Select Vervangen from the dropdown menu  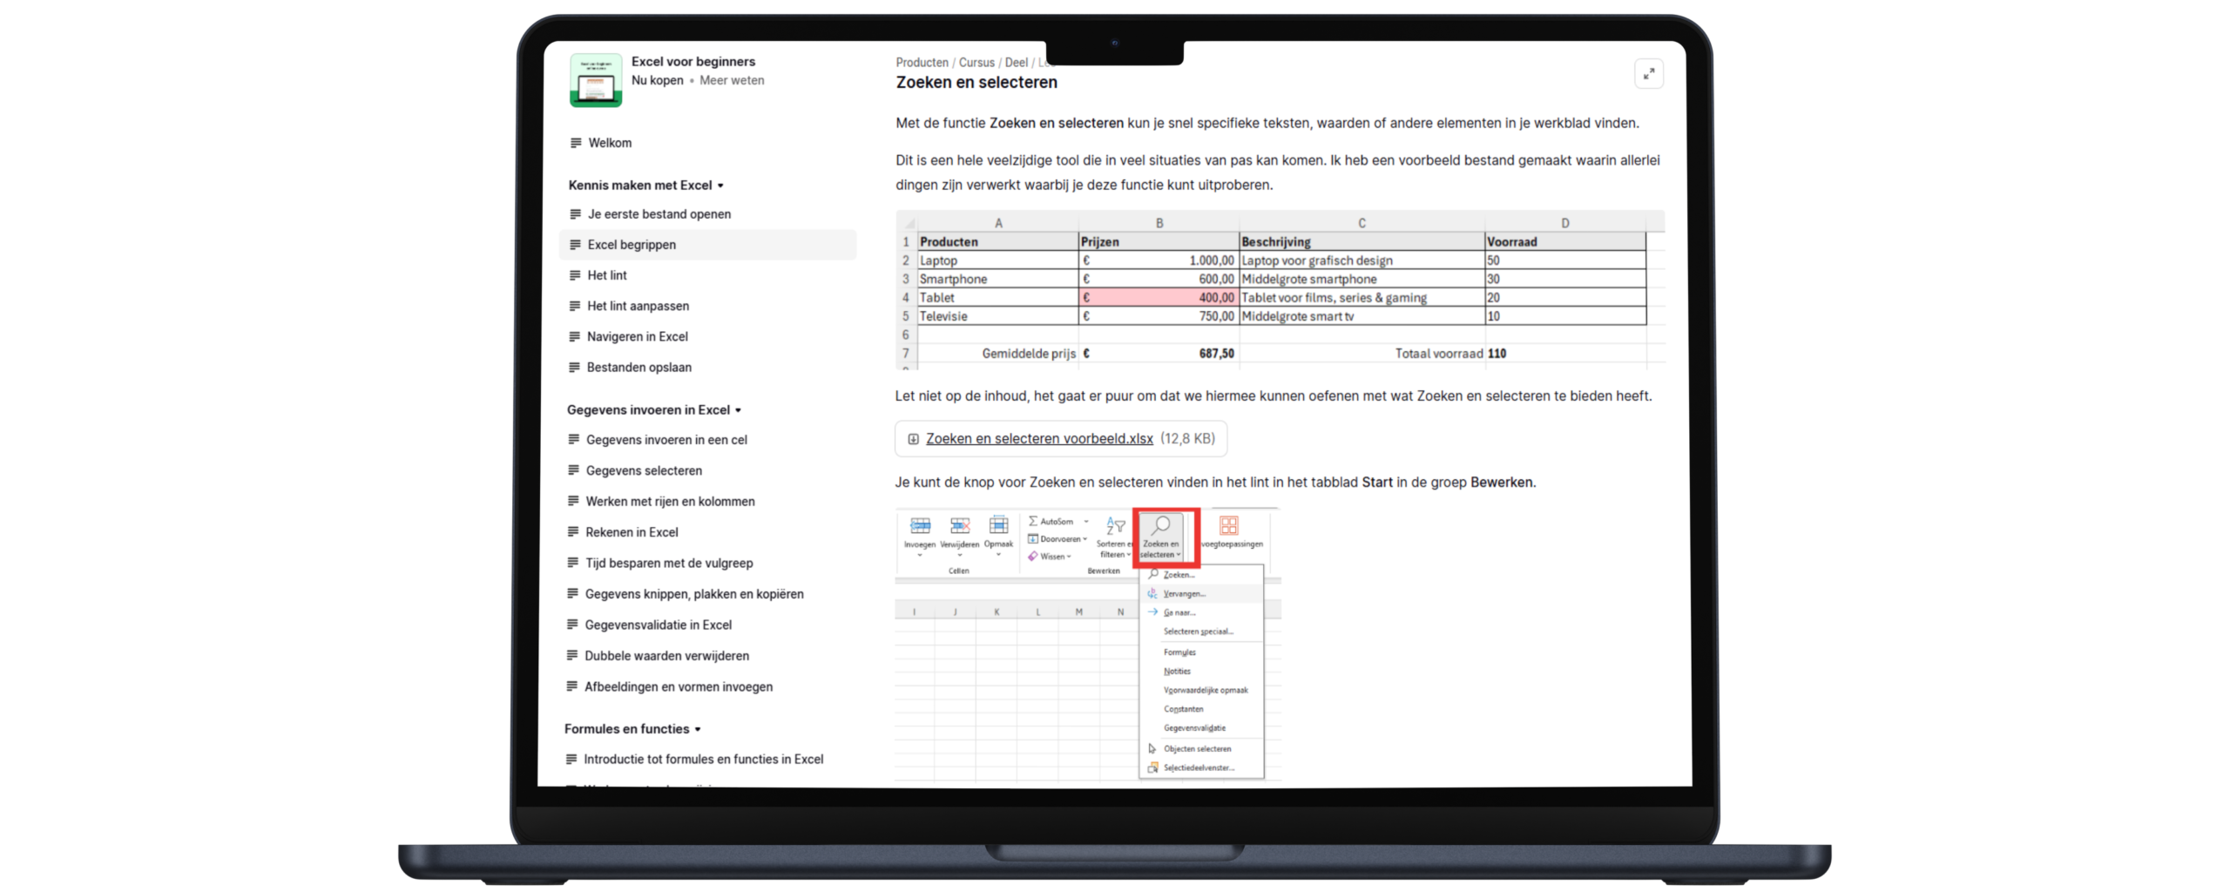point(1186,593)
